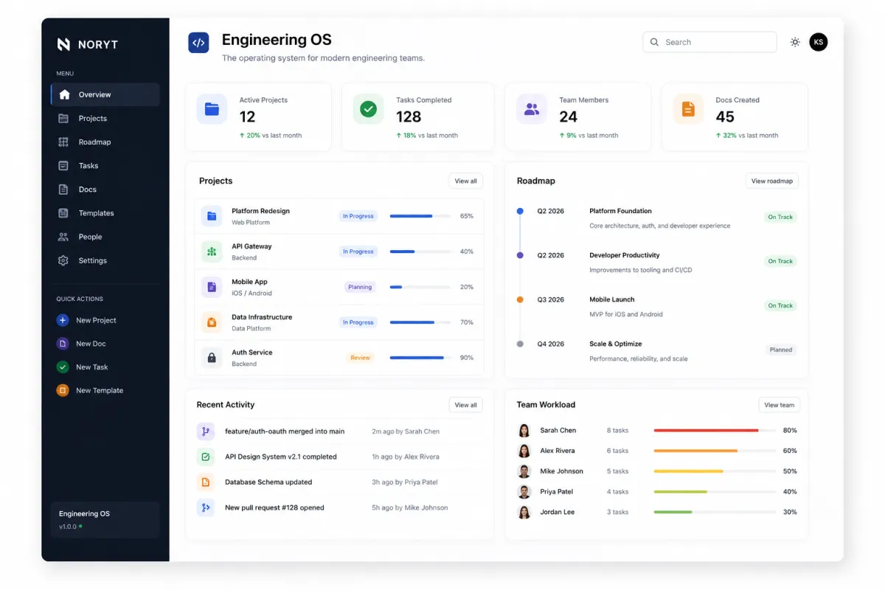This screenshot has height=590, width=885.
Task: Click the Platform Redesign progress bar
Action: pos(420,216)
